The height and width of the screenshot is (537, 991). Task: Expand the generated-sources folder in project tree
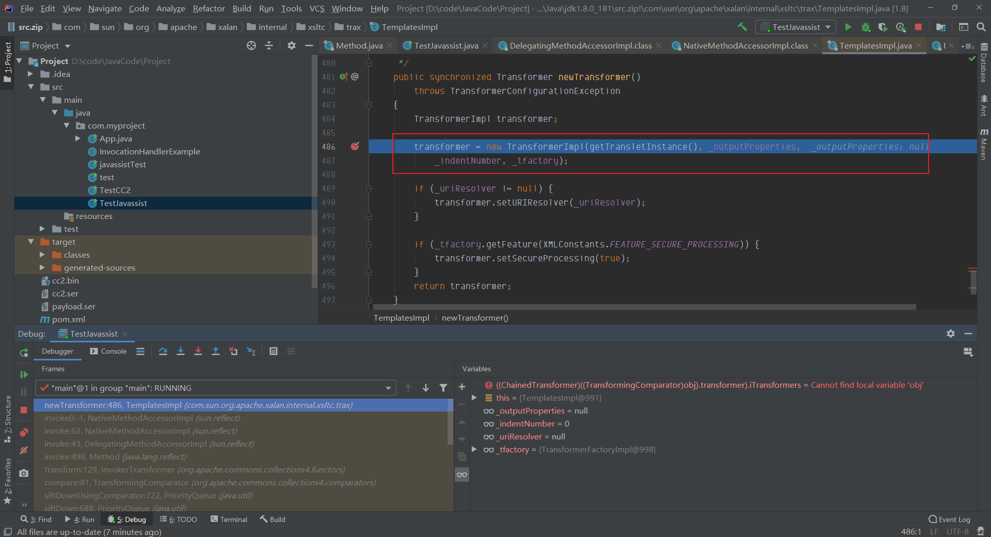coord(42,267)
